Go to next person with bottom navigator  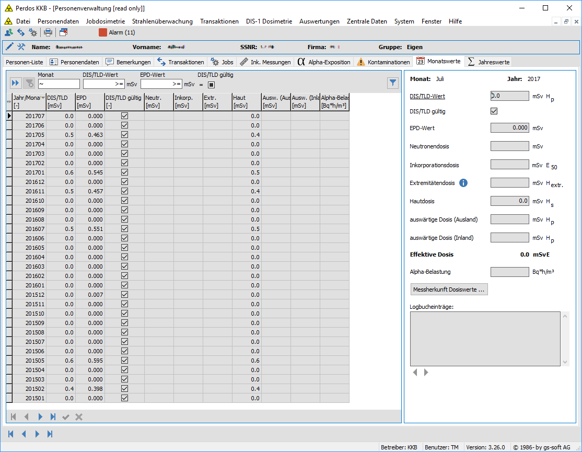point(37,434)
